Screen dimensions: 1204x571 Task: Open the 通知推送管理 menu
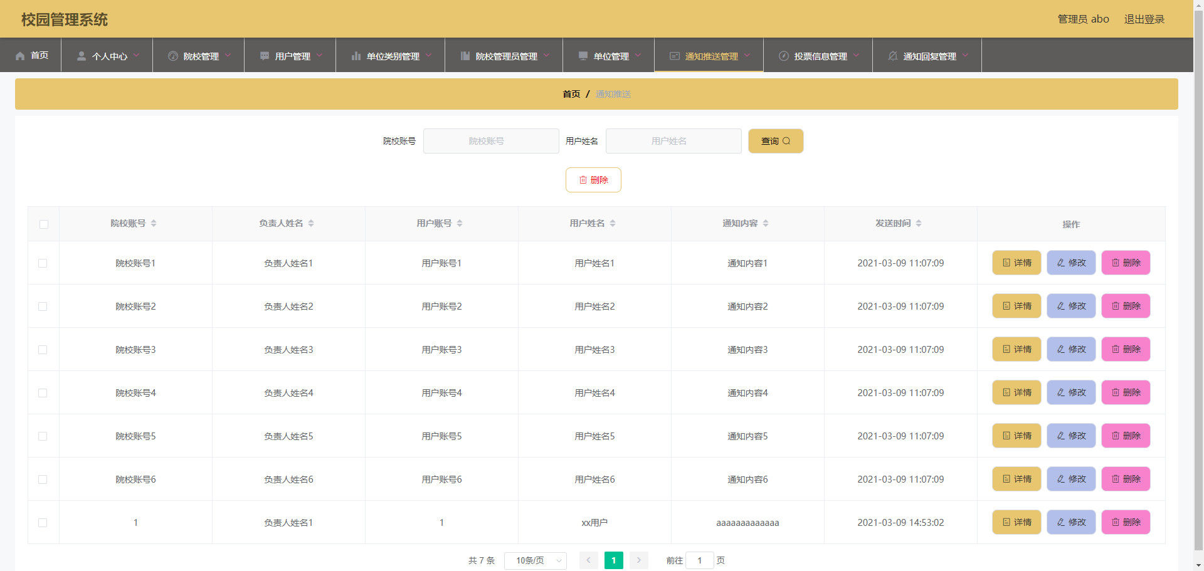pyautogui.click(x=709, y=55)
